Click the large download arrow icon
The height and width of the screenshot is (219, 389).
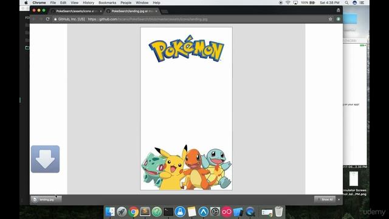tap(45, 159)
